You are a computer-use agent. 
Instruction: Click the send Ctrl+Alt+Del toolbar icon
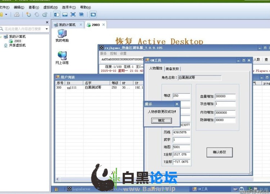[x=17, y=15]
